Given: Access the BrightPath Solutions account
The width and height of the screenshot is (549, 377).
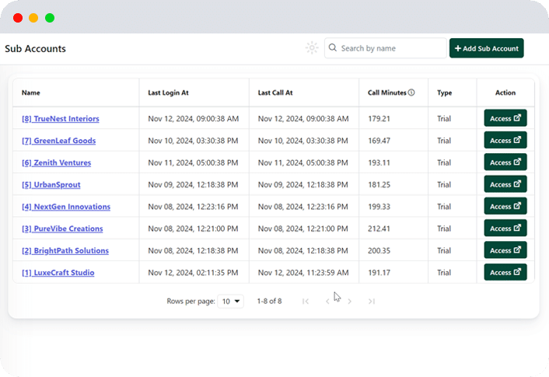Looking at the screenshot, I should 505,250.
